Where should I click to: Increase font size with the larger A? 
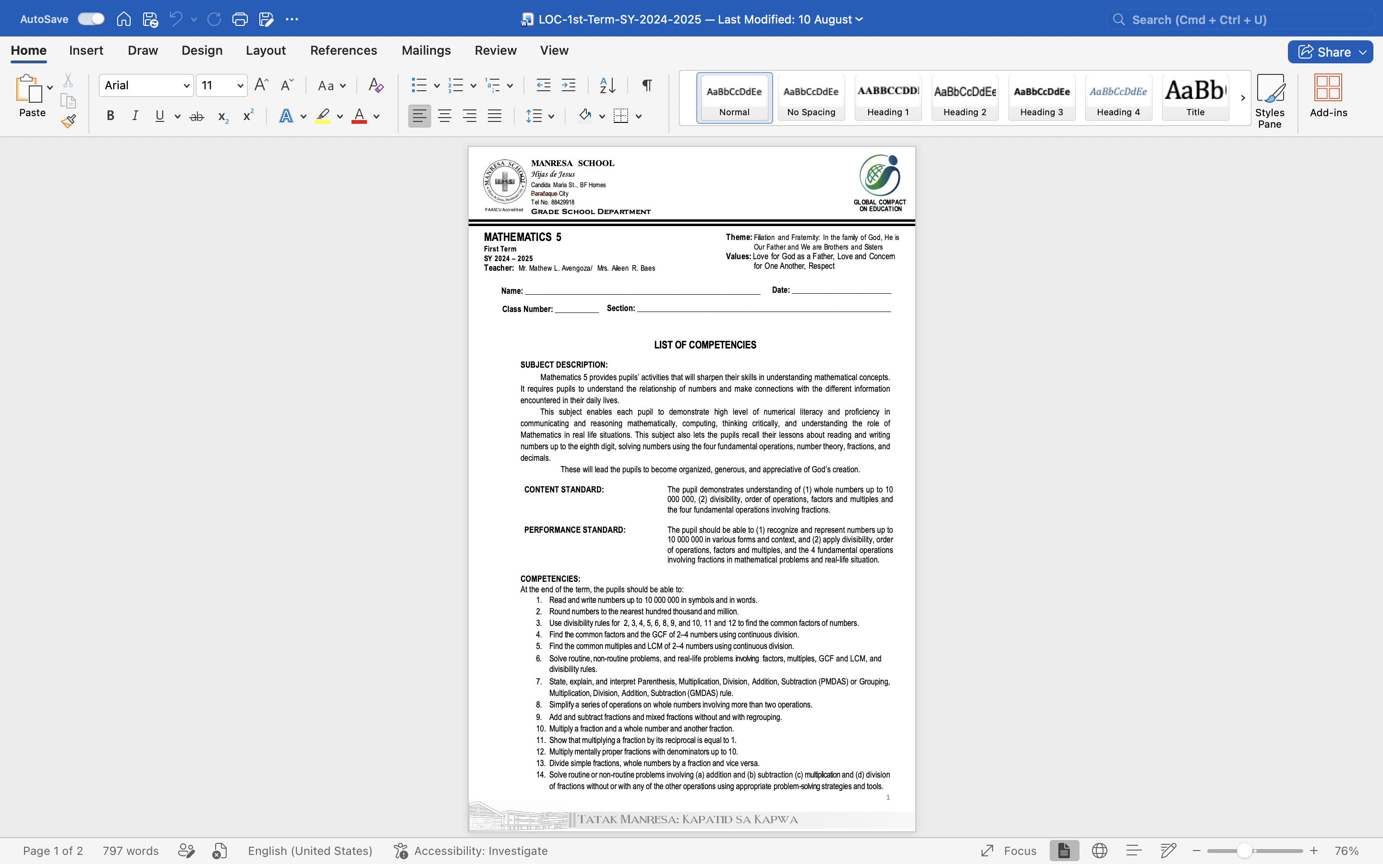pyautogui.click(x=261, y=85)
